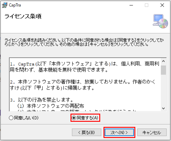The width and height of the screenshot is (171, 141).
Task: Close the CapTra installer window
Action: (x=162, y=5)
